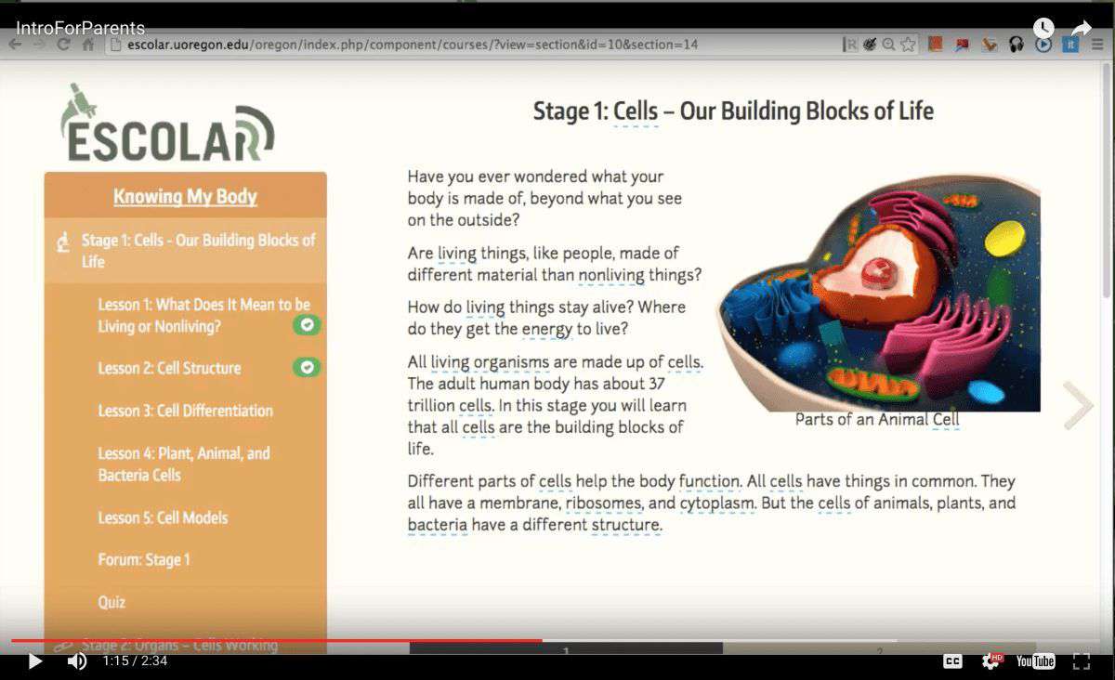Click glossary word organisms
The width and height of the screenshot is (1115, 680).
pos(512,361)
